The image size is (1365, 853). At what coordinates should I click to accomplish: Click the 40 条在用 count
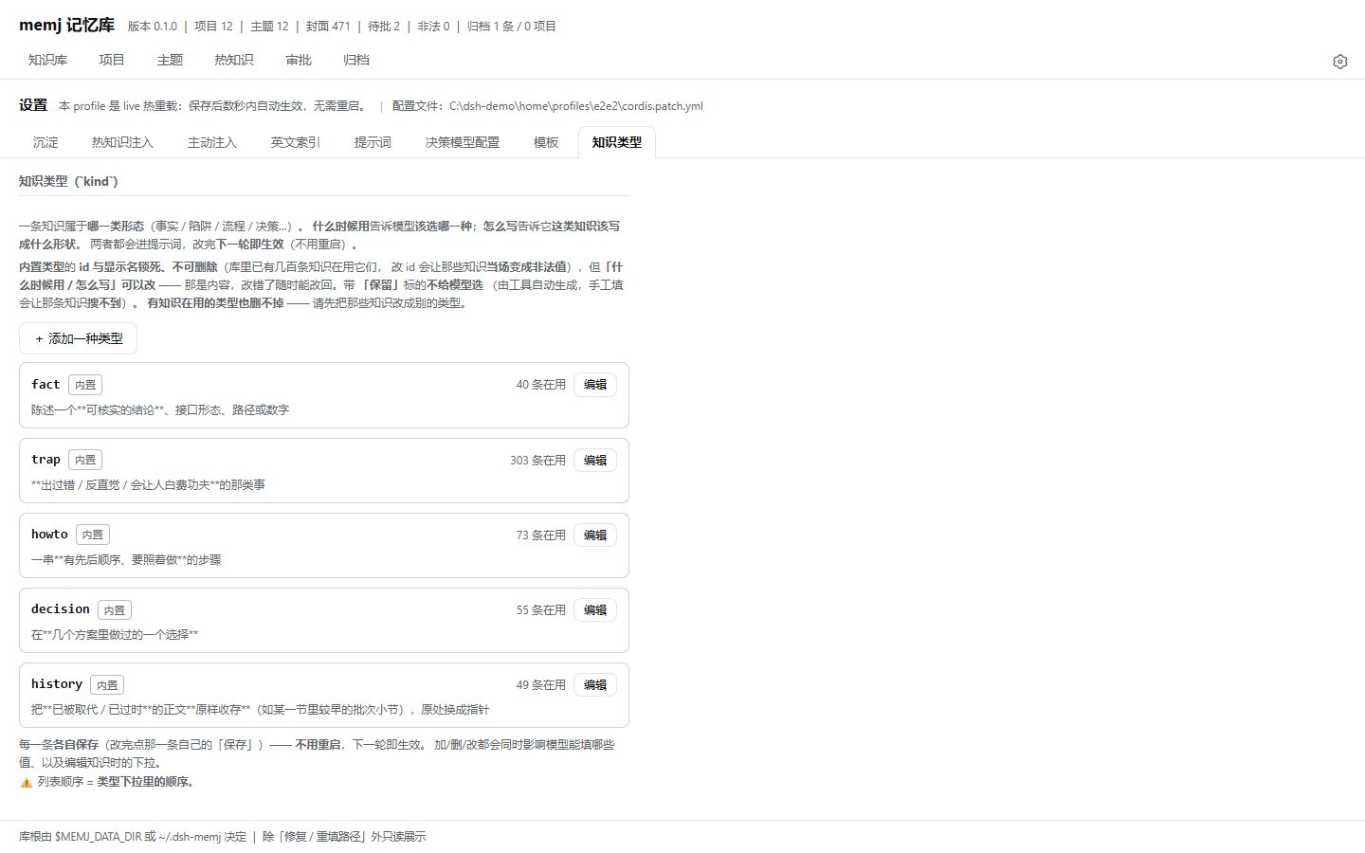click(x=540, y=385)
